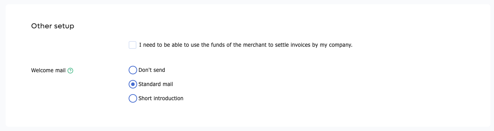Screen dimensions: 494x131
Task: Select the Don't send radio button
Action: coord(133,70)
